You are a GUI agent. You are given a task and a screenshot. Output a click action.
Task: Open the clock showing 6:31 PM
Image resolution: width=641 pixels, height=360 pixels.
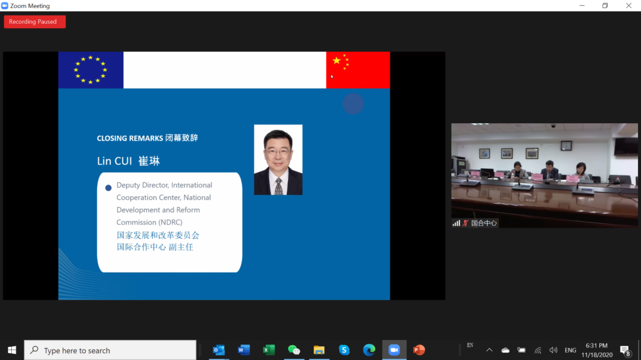pos(597,350)
